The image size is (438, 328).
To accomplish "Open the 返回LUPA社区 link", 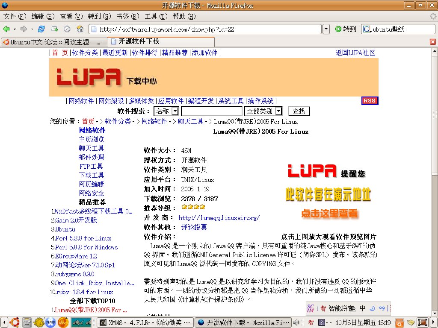I will 355,53.
